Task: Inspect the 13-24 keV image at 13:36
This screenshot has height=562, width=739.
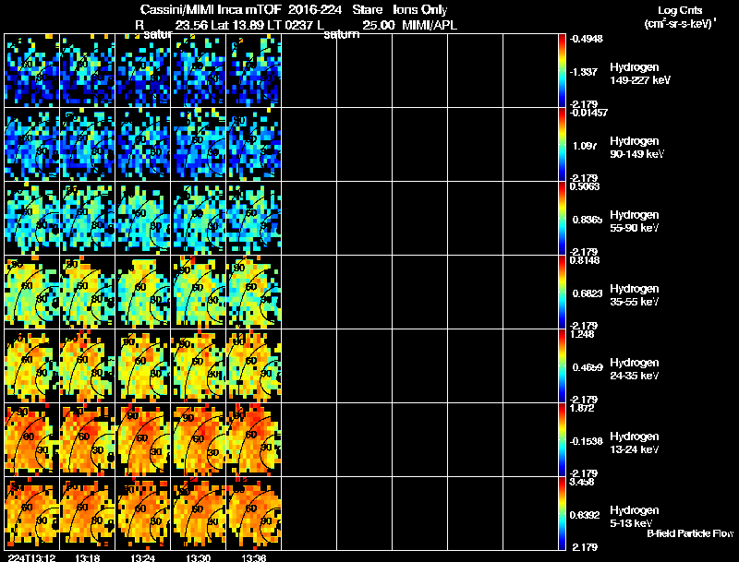Action: (254, 440)
